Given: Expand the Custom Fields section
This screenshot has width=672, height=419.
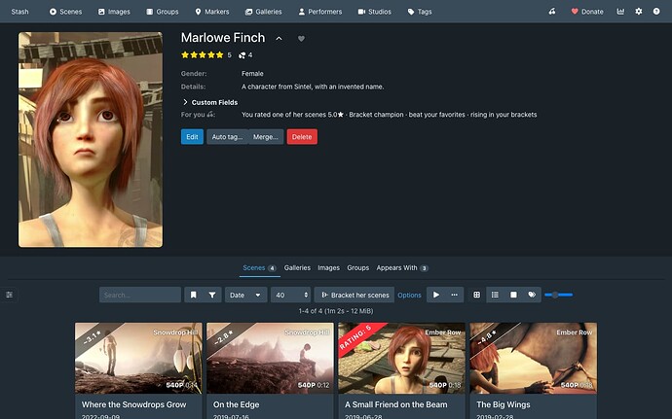Looking at the screenshot, I should click(209, 102).
